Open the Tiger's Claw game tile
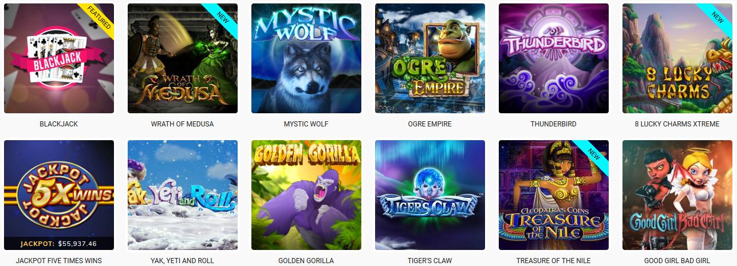Image resolution: width=737 pixels, height=266 pixels. [430, 195]
